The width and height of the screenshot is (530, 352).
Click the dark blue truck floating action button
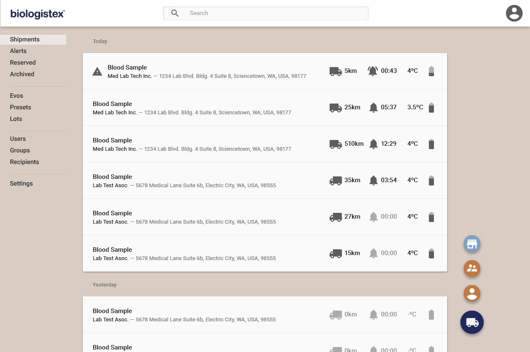pyautogui.click(x=472, y=322)
